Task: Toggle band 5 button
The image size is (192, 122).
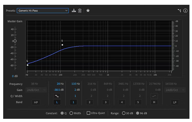Action: tap(138, 102)
